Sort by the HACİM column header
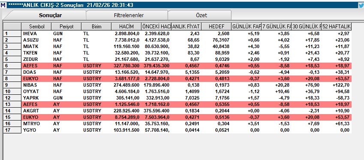This screenshot has width=364, height=160. coord(126,27)
